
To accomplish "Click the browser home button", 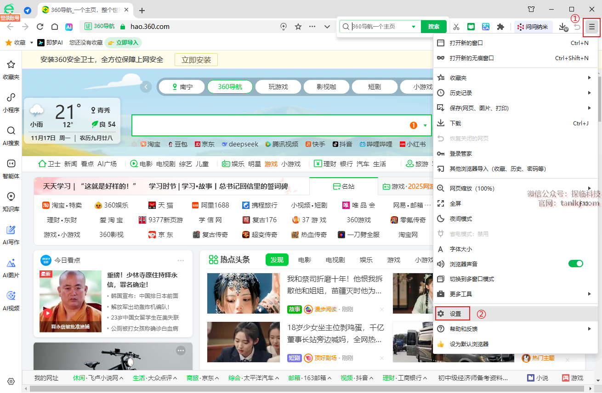I will 55,27.
